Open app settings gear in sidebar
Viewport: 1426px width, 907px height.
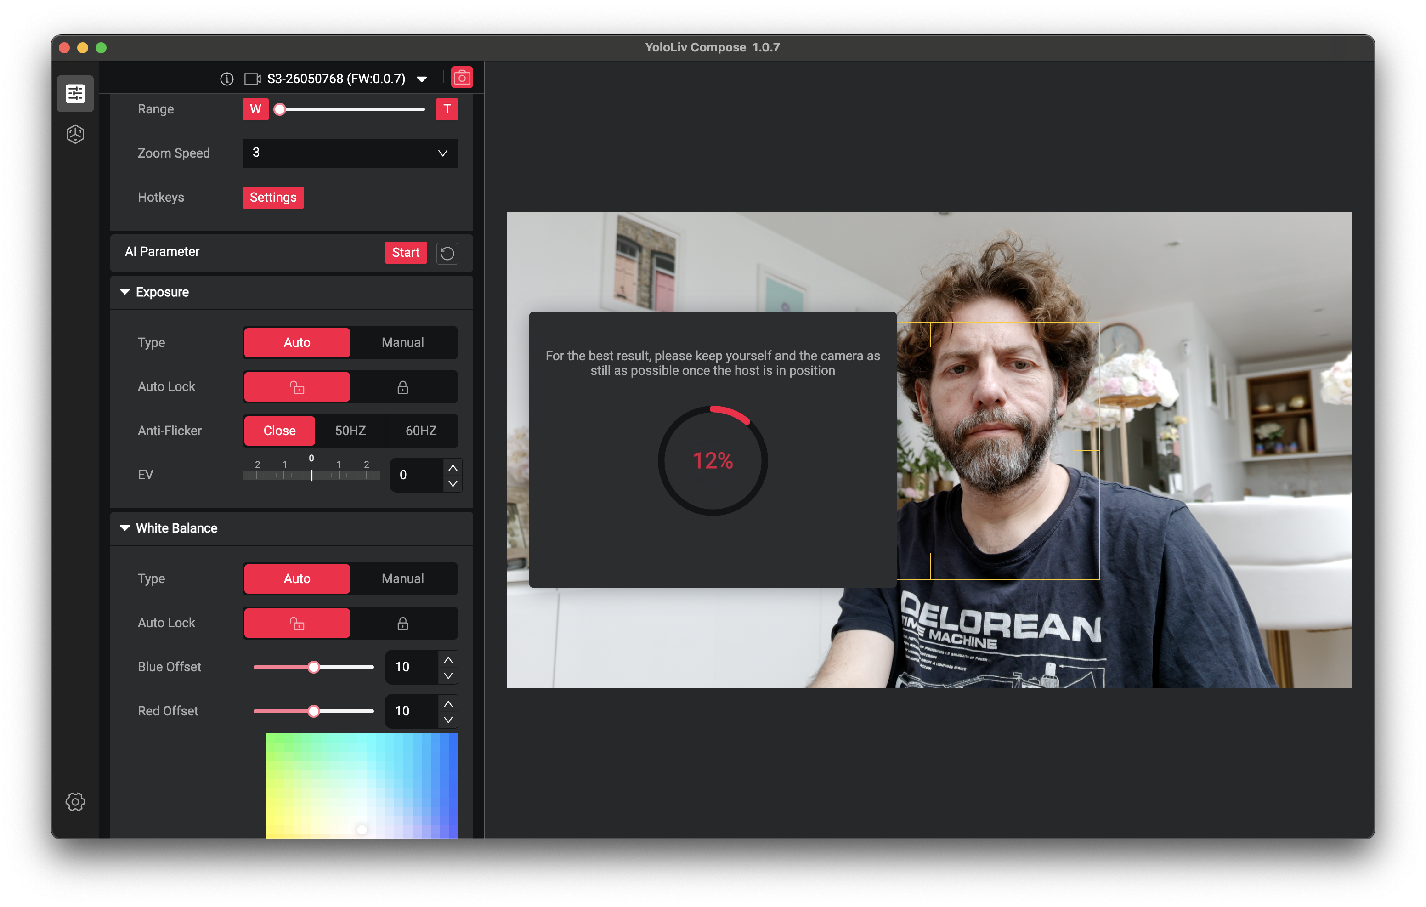(x=75, y=801)
